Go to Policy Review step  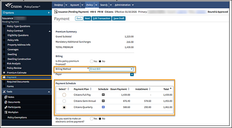[14, 68]
